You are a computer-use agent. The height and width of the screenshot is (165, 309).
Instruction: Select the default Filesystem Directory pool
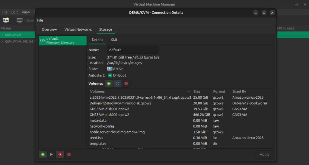click(62, 40)
